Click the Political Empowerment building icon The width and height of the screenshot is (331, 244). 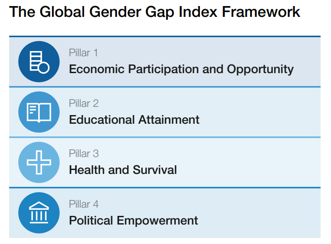39,212
